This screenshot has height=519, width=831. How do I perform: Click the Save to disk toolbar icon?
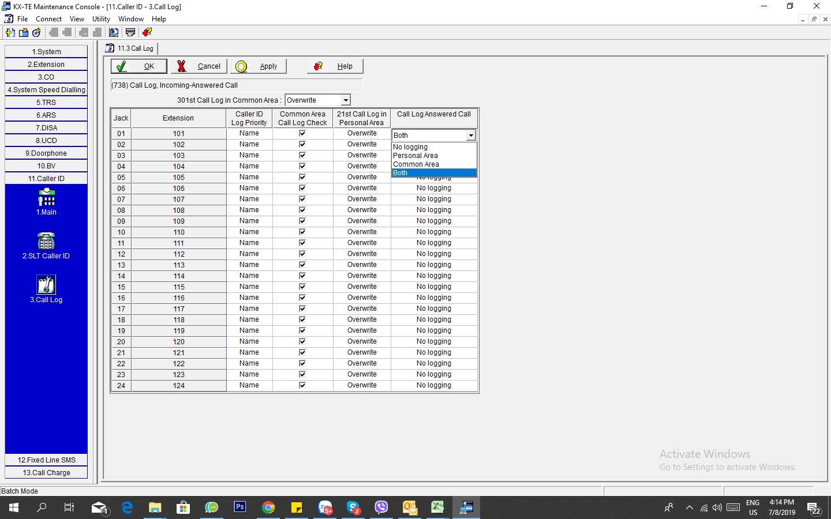37,32
